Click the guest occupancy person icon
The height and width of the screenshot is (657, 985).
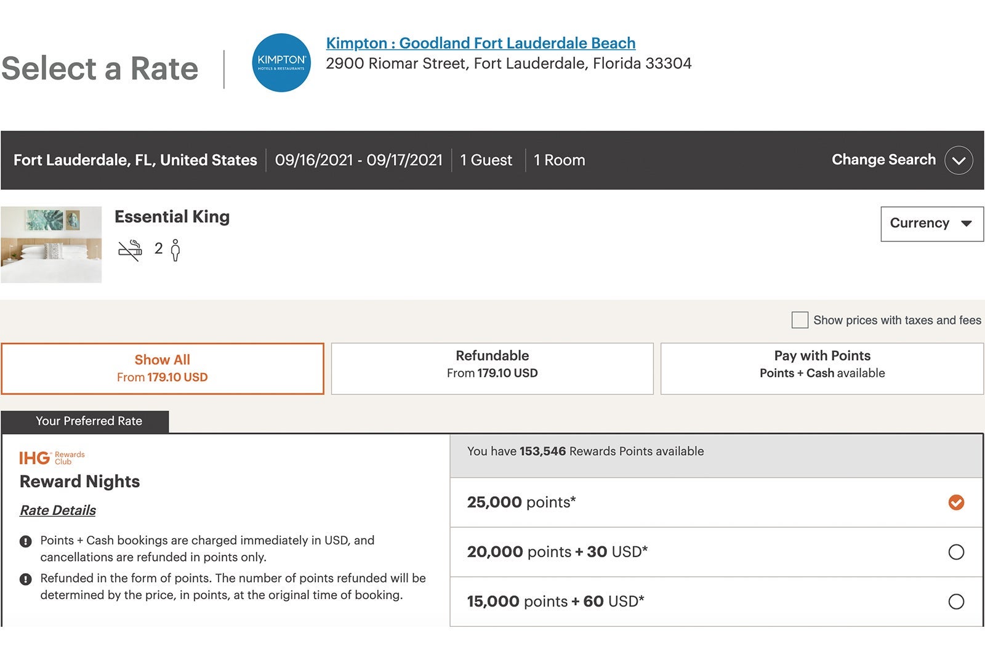pyautogui.click(x=175, y=250)
